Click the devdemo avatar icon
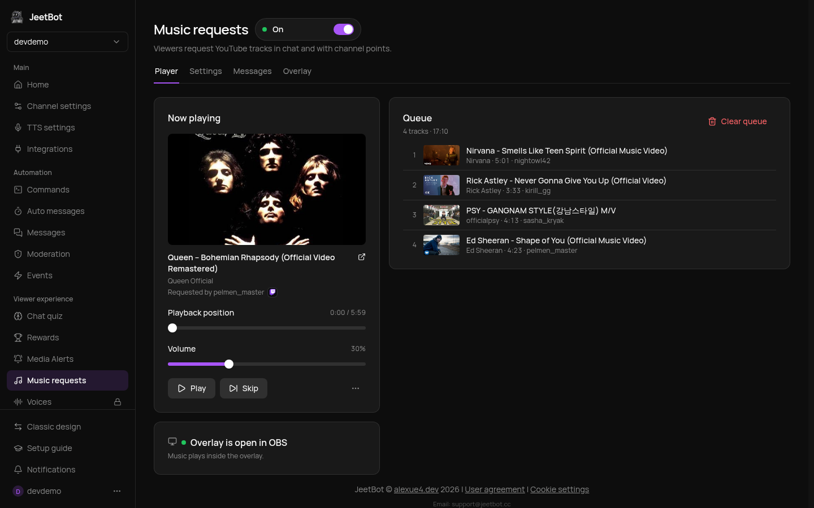The image size is (814, 508). click(x=18, y=491)
